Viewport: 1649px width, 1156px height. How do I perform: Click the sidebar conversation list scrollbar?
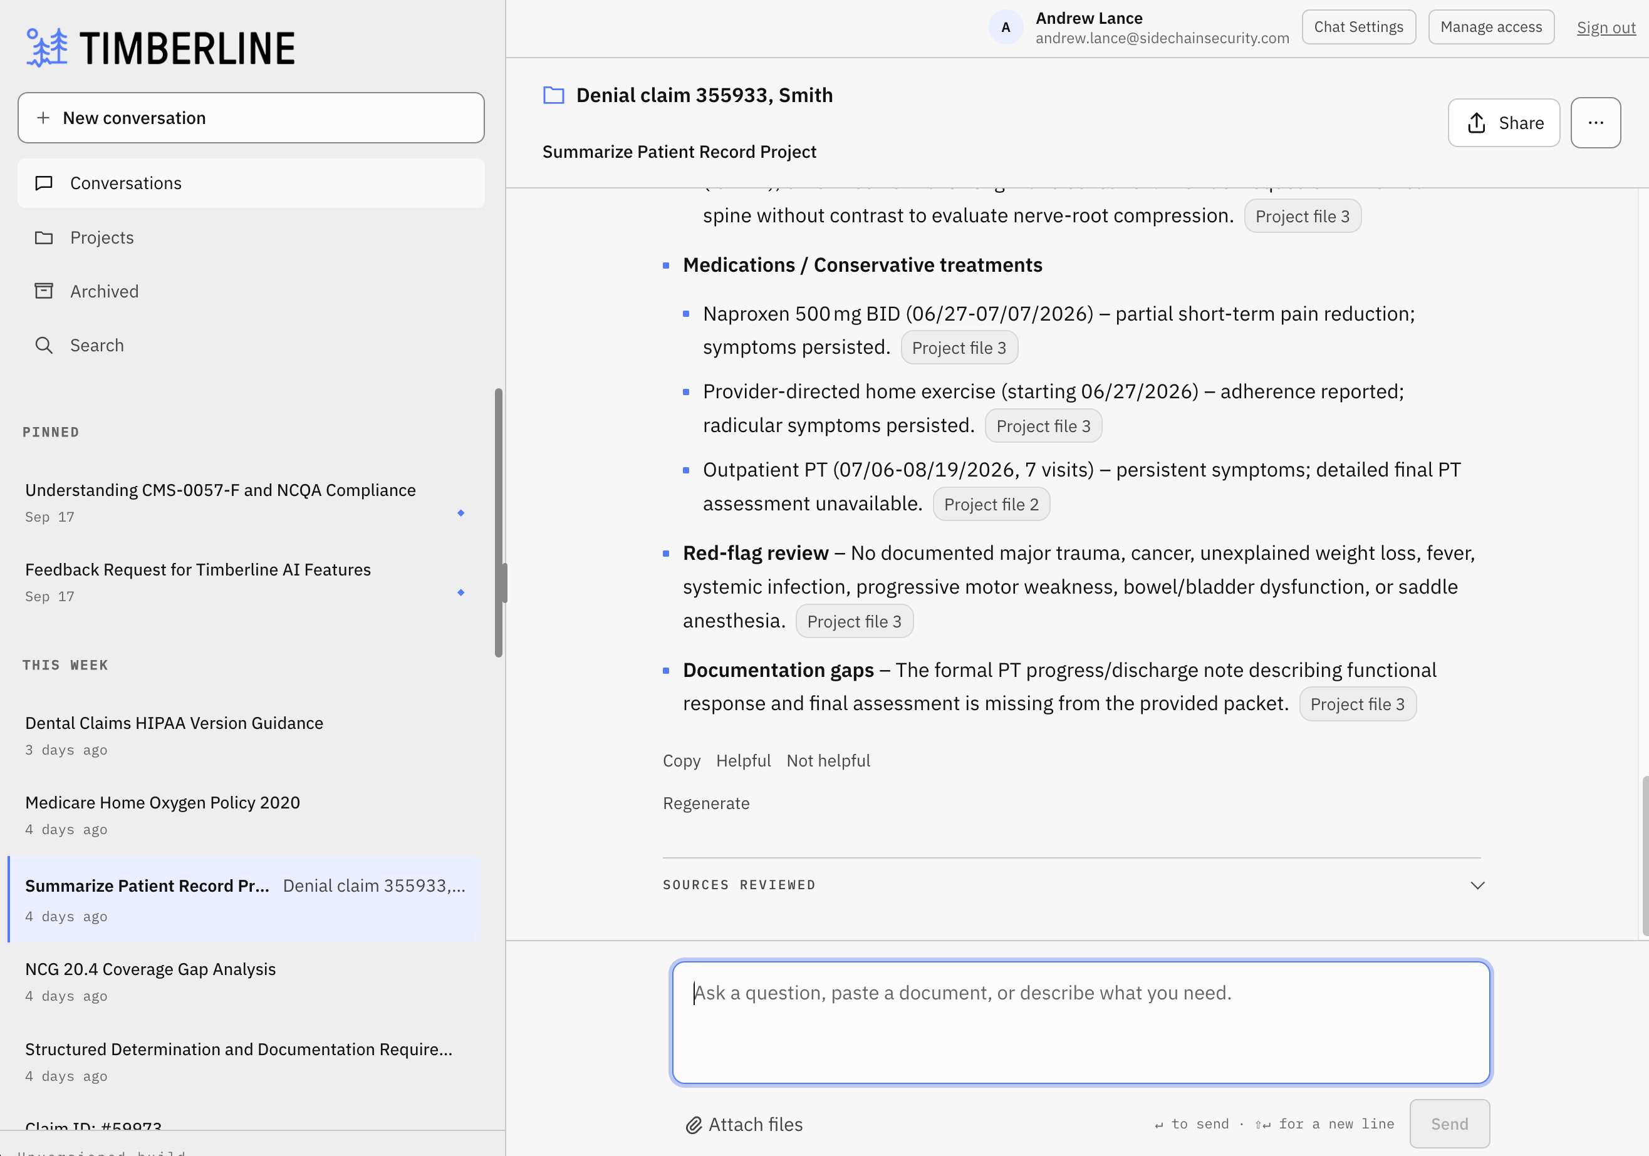pyautogui.click(x=499, y=523)
